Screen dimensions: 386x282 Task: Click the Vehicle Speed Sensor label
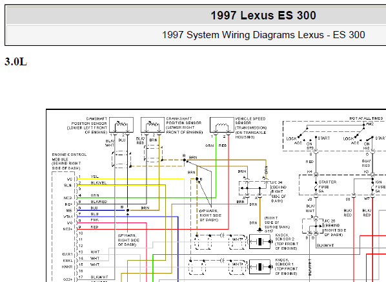(x=251, y=128)
